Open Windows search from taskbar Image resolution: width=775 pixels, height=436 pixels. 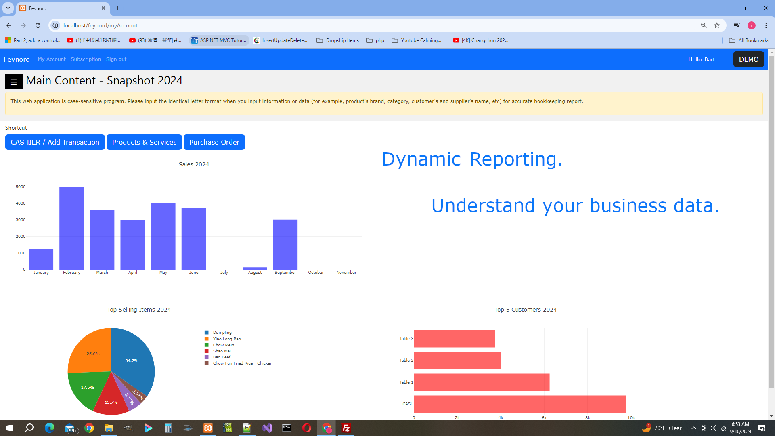[29, 428]
